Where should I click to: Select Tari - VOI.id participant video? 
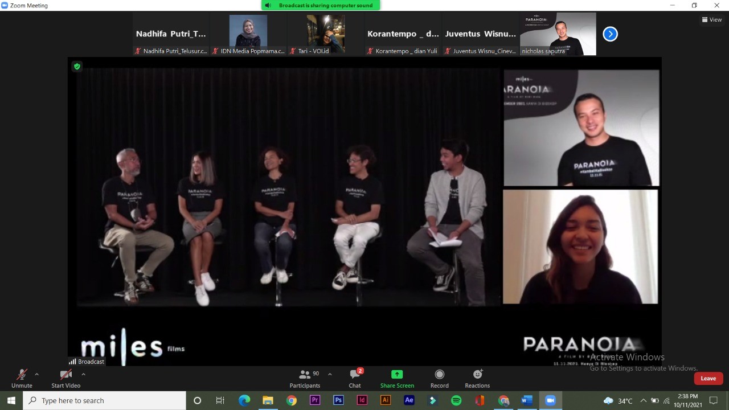tap(326, 34)
